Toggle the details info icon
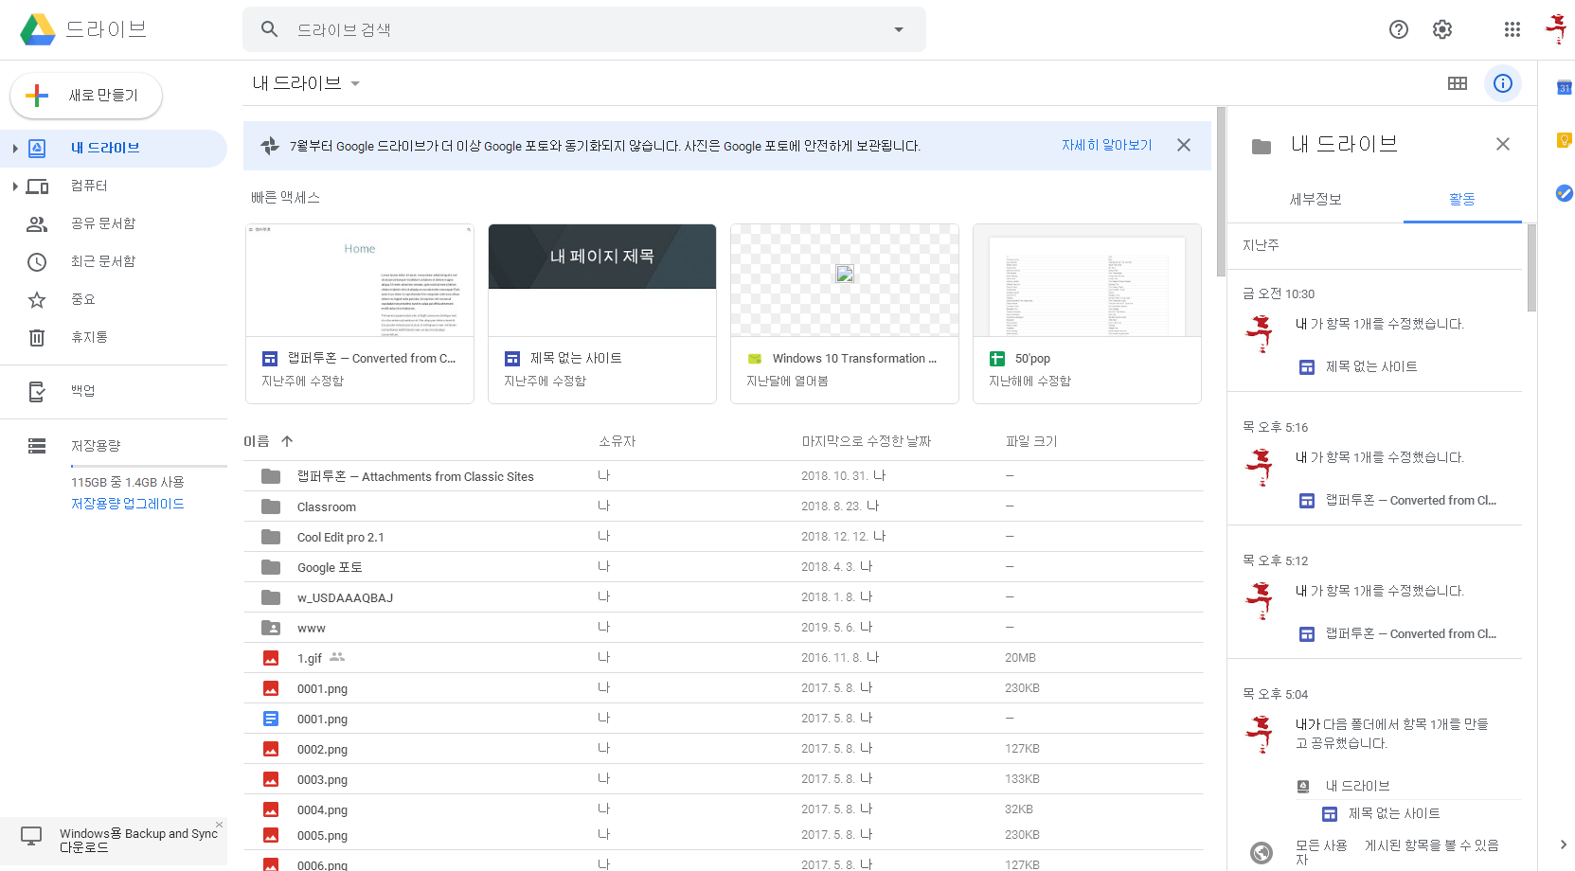 pyautogui.click(x=1503, y=83)
